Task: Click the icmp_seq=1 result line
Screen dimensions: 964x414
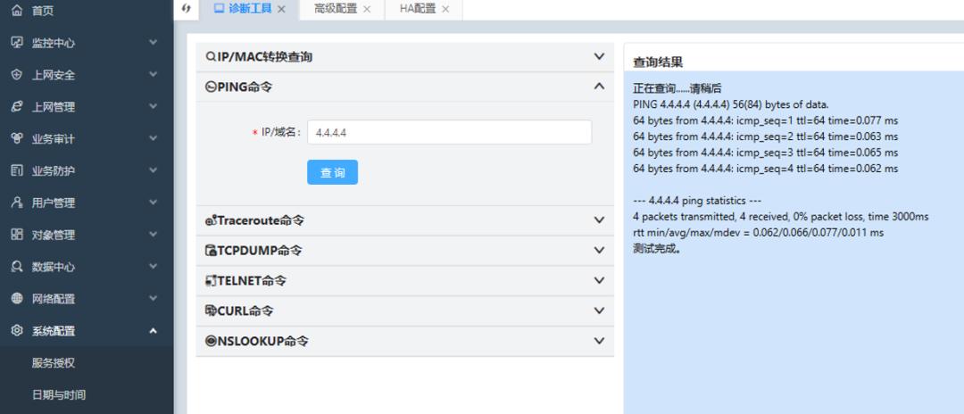Action: pyautogui.click(x=766, y=120)
